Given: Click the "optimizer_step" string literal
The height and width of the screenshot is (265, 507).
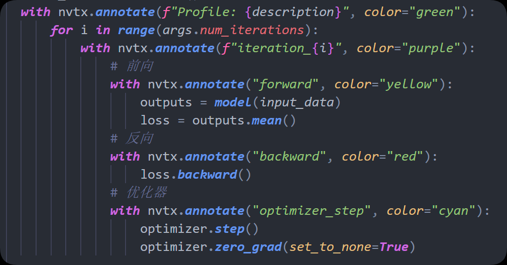Looking at the screenshot, I should click(312, 211).
